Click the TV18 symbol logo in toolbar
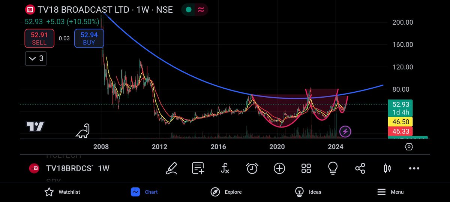 (35, 168)
